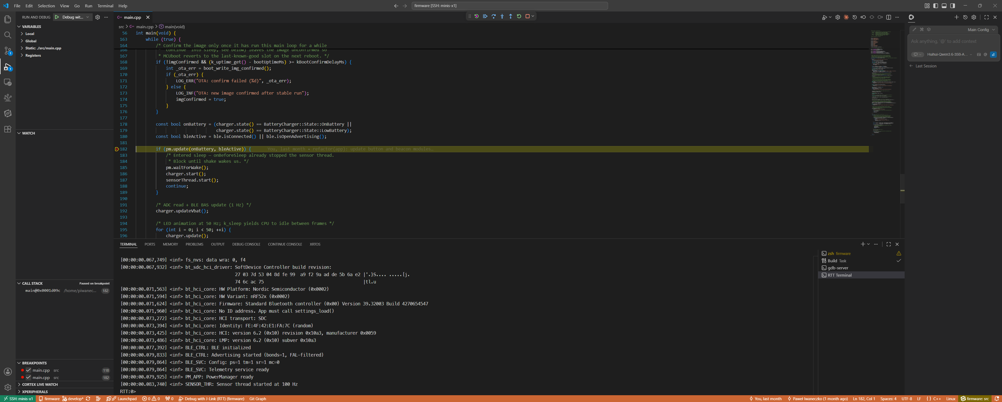Step out of the current function
Screen dimensions: 1002x402
510,16
